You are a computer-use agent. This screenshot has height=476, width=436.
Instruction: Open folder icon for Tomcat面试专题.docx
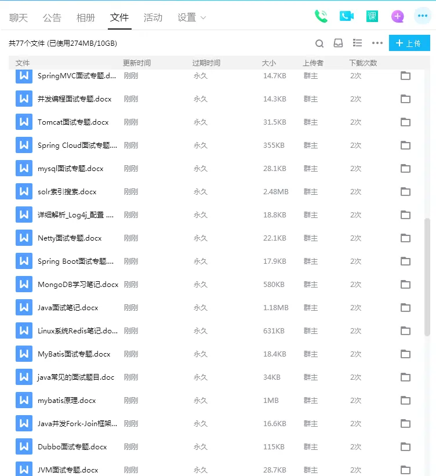[x=405, y=122]
